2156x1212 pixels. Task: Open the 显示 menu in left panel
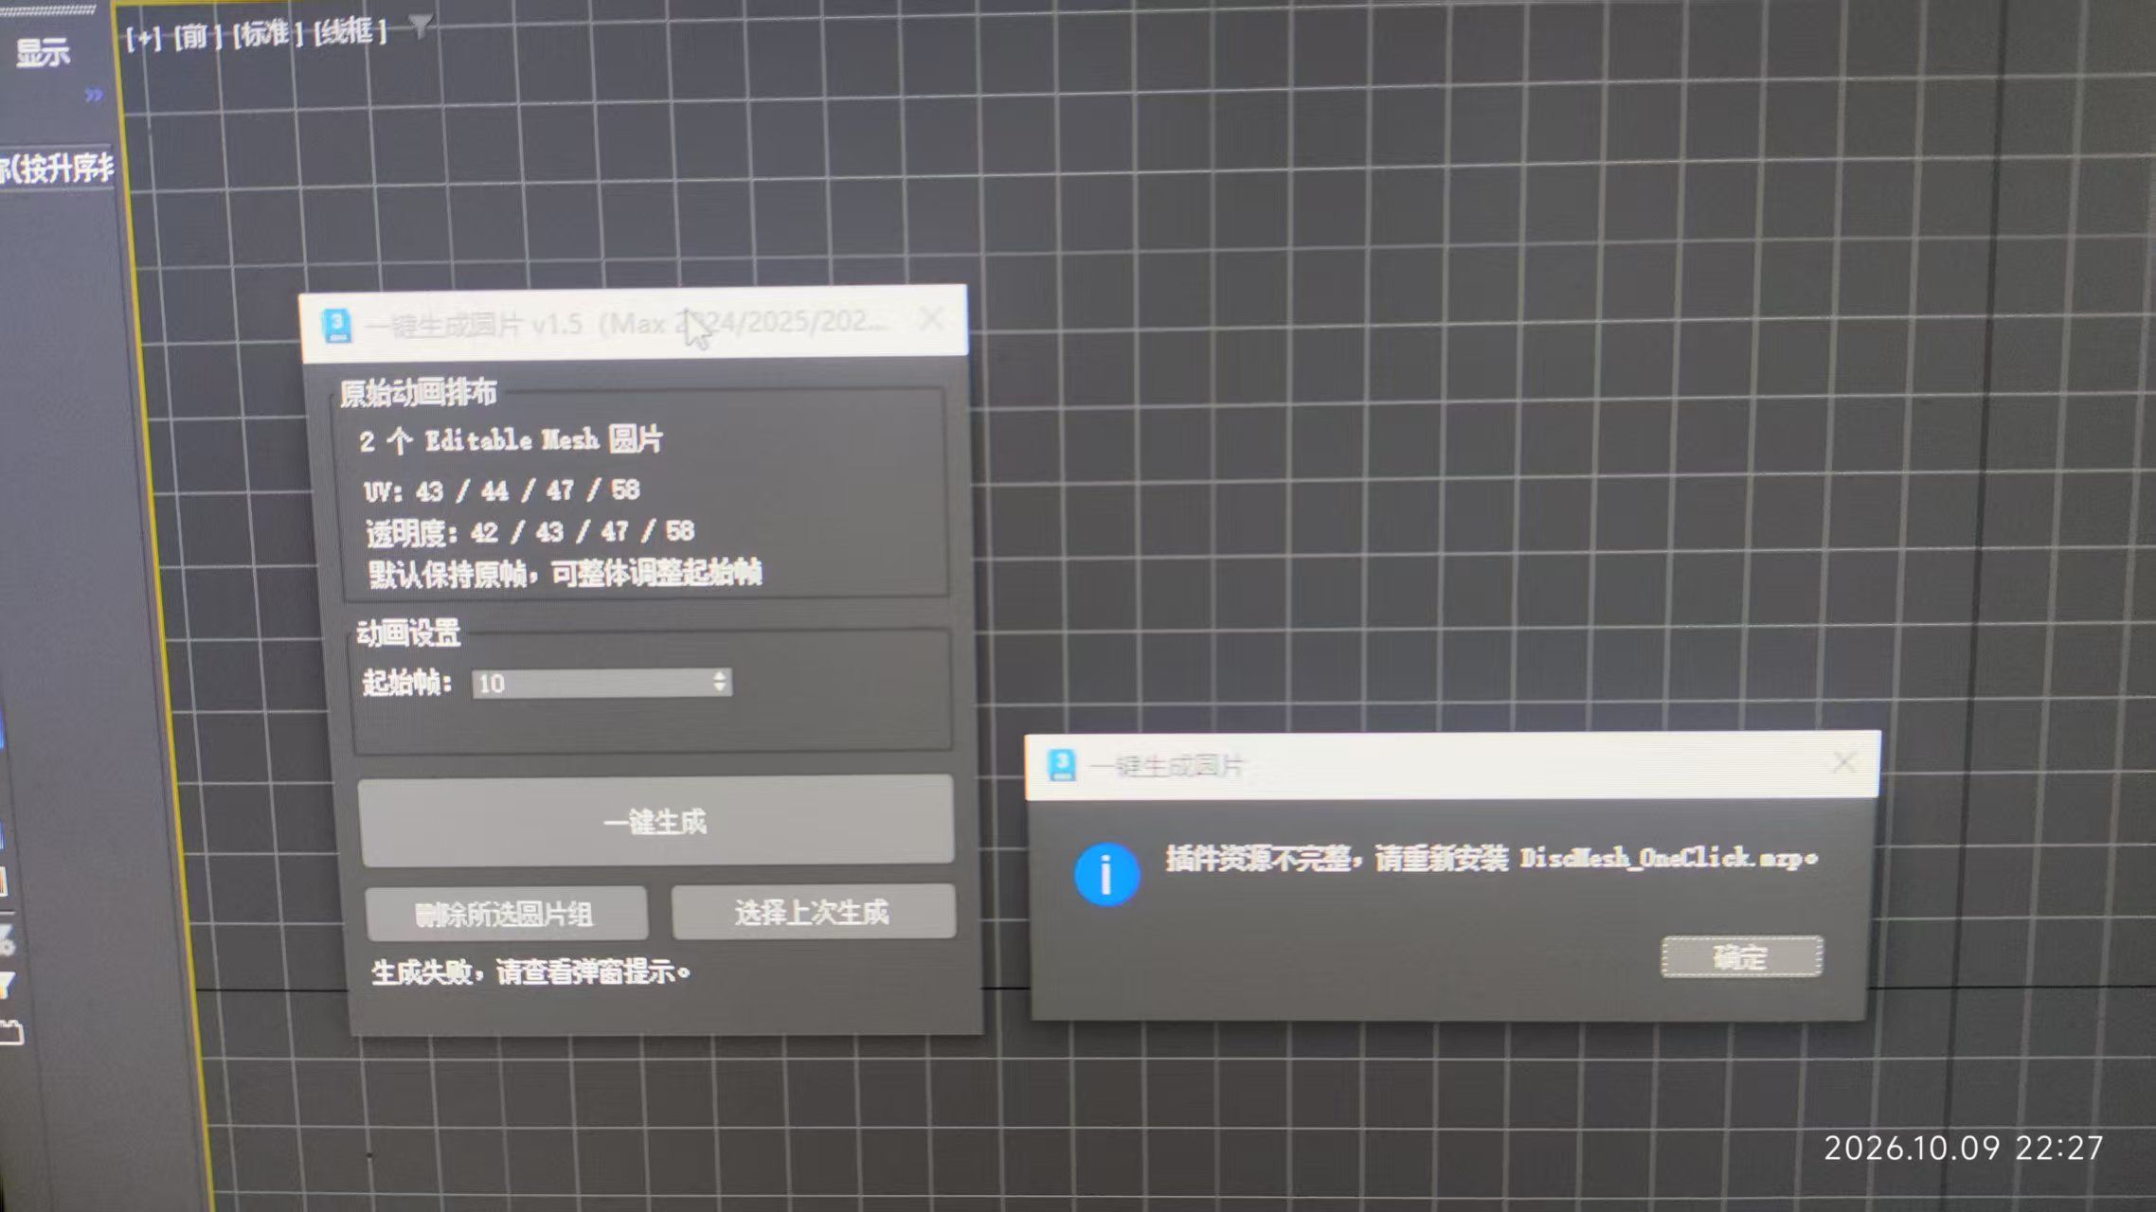[43, 52]
